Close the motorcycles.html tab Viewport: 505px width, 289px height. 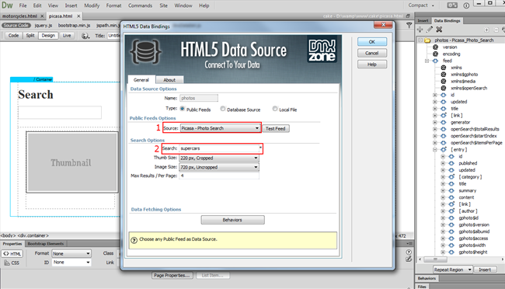click(42, 16)
